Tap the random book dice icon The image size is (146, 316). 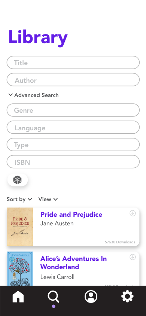pos(18,180)
